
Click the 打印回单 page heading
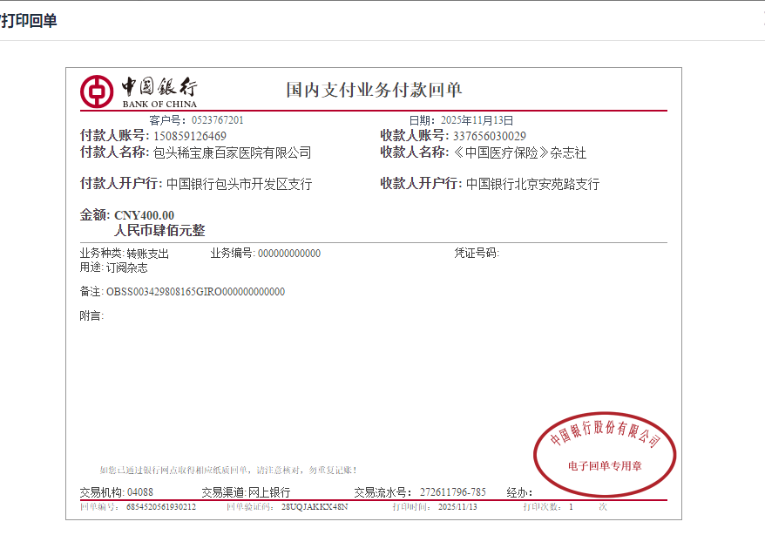pyautogui.click(x=29, y=21)
